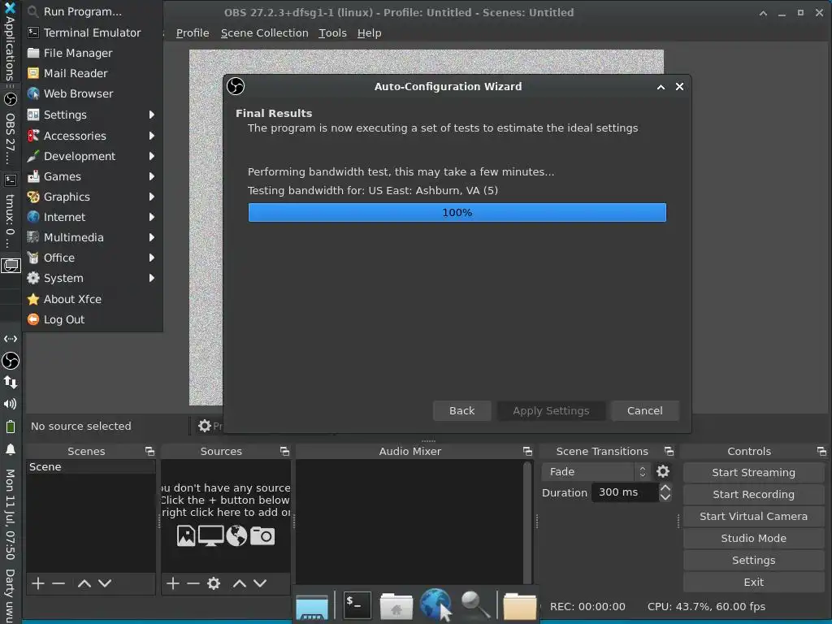This screenshot has width=832, height=624.
Task: Expand the System submenu
Action: 93,278
